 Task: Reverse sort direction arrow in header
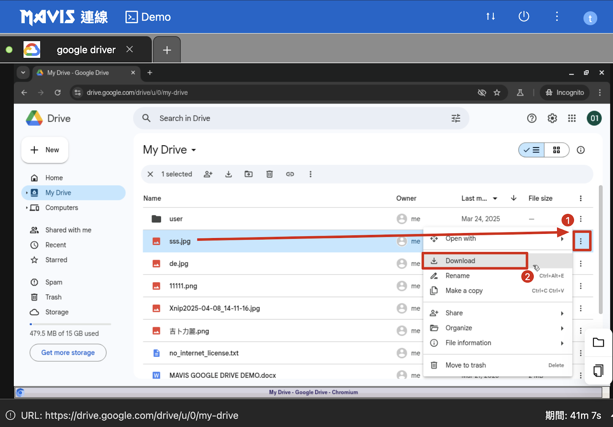click(x=513, y=198)
